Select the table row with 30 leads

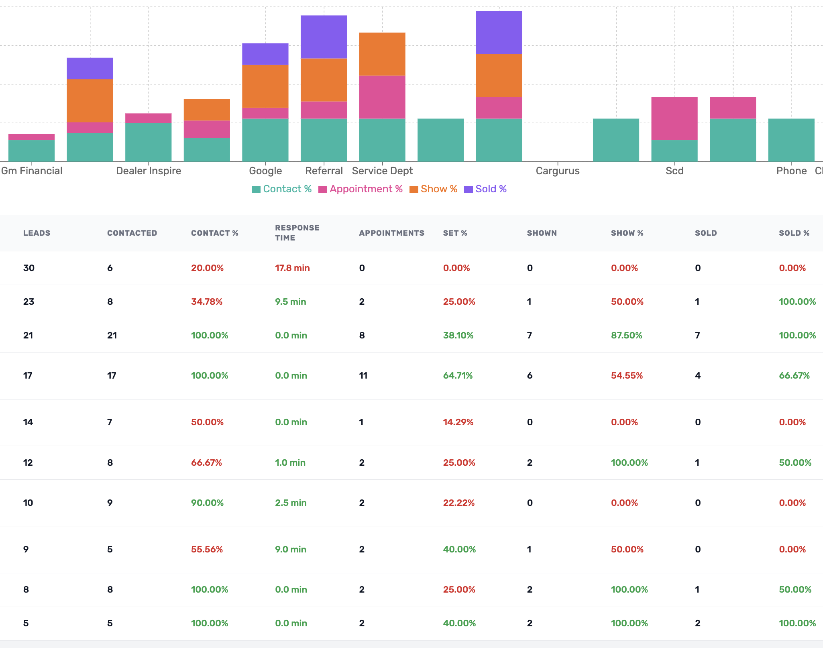29,268
